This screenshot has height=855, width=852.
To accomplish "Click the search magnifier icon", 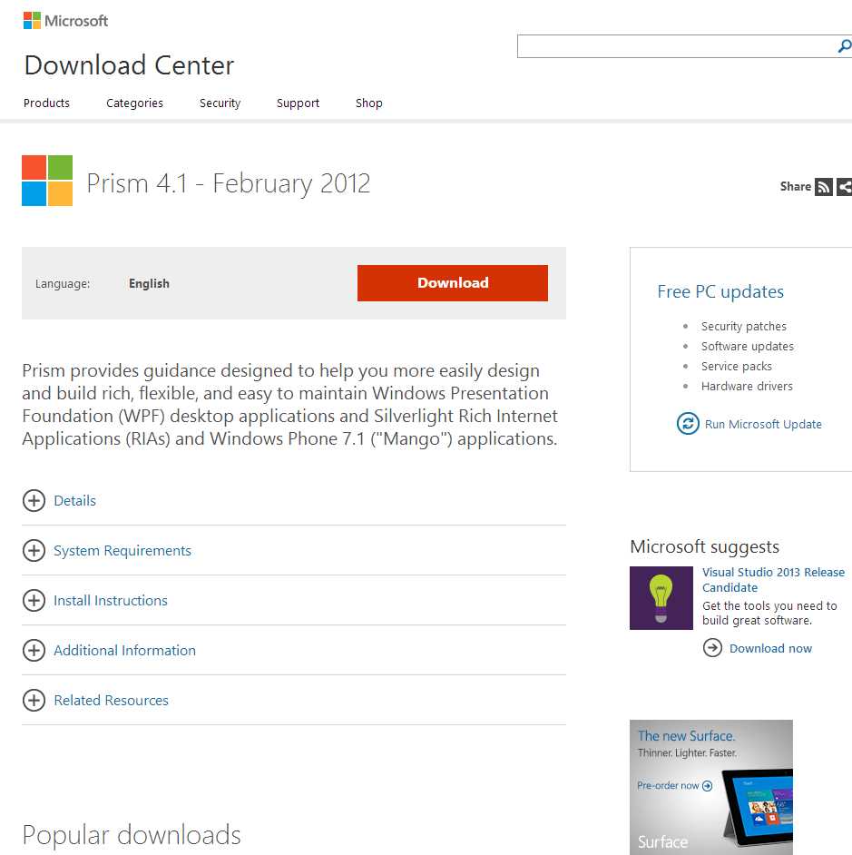I will point(843,45).
